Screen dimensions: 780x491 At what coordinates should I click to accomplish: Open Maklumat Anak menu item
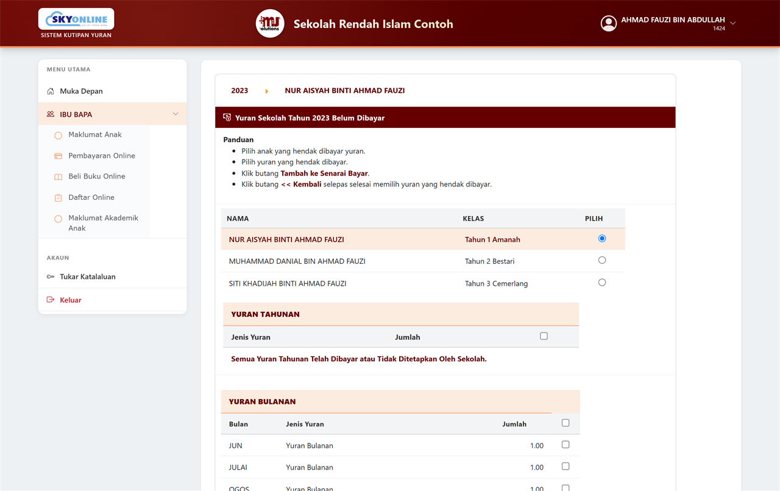[x=94, y=135]
